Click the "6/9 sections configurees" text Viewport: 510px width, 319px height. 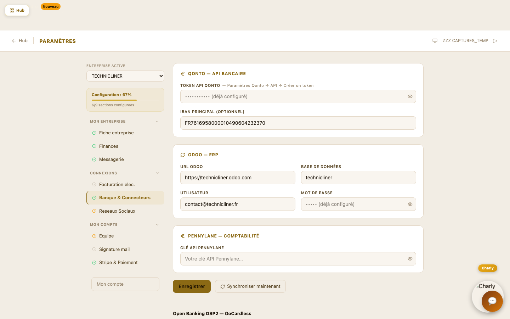coord(113,105)
